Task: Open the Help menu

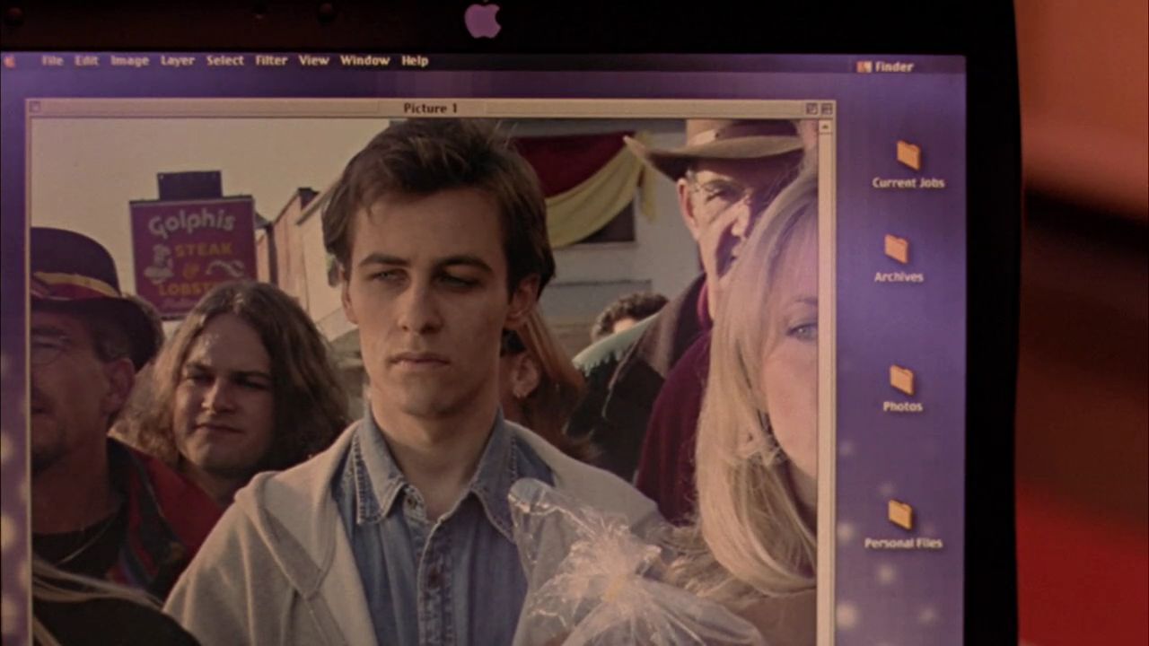Action: coord(415,61)
